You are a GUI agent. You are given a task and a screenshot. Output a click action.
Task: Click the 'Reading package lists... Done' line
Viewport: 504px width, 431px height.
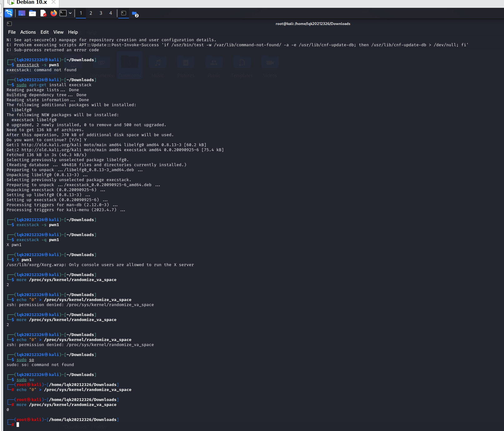pos(43,90)
